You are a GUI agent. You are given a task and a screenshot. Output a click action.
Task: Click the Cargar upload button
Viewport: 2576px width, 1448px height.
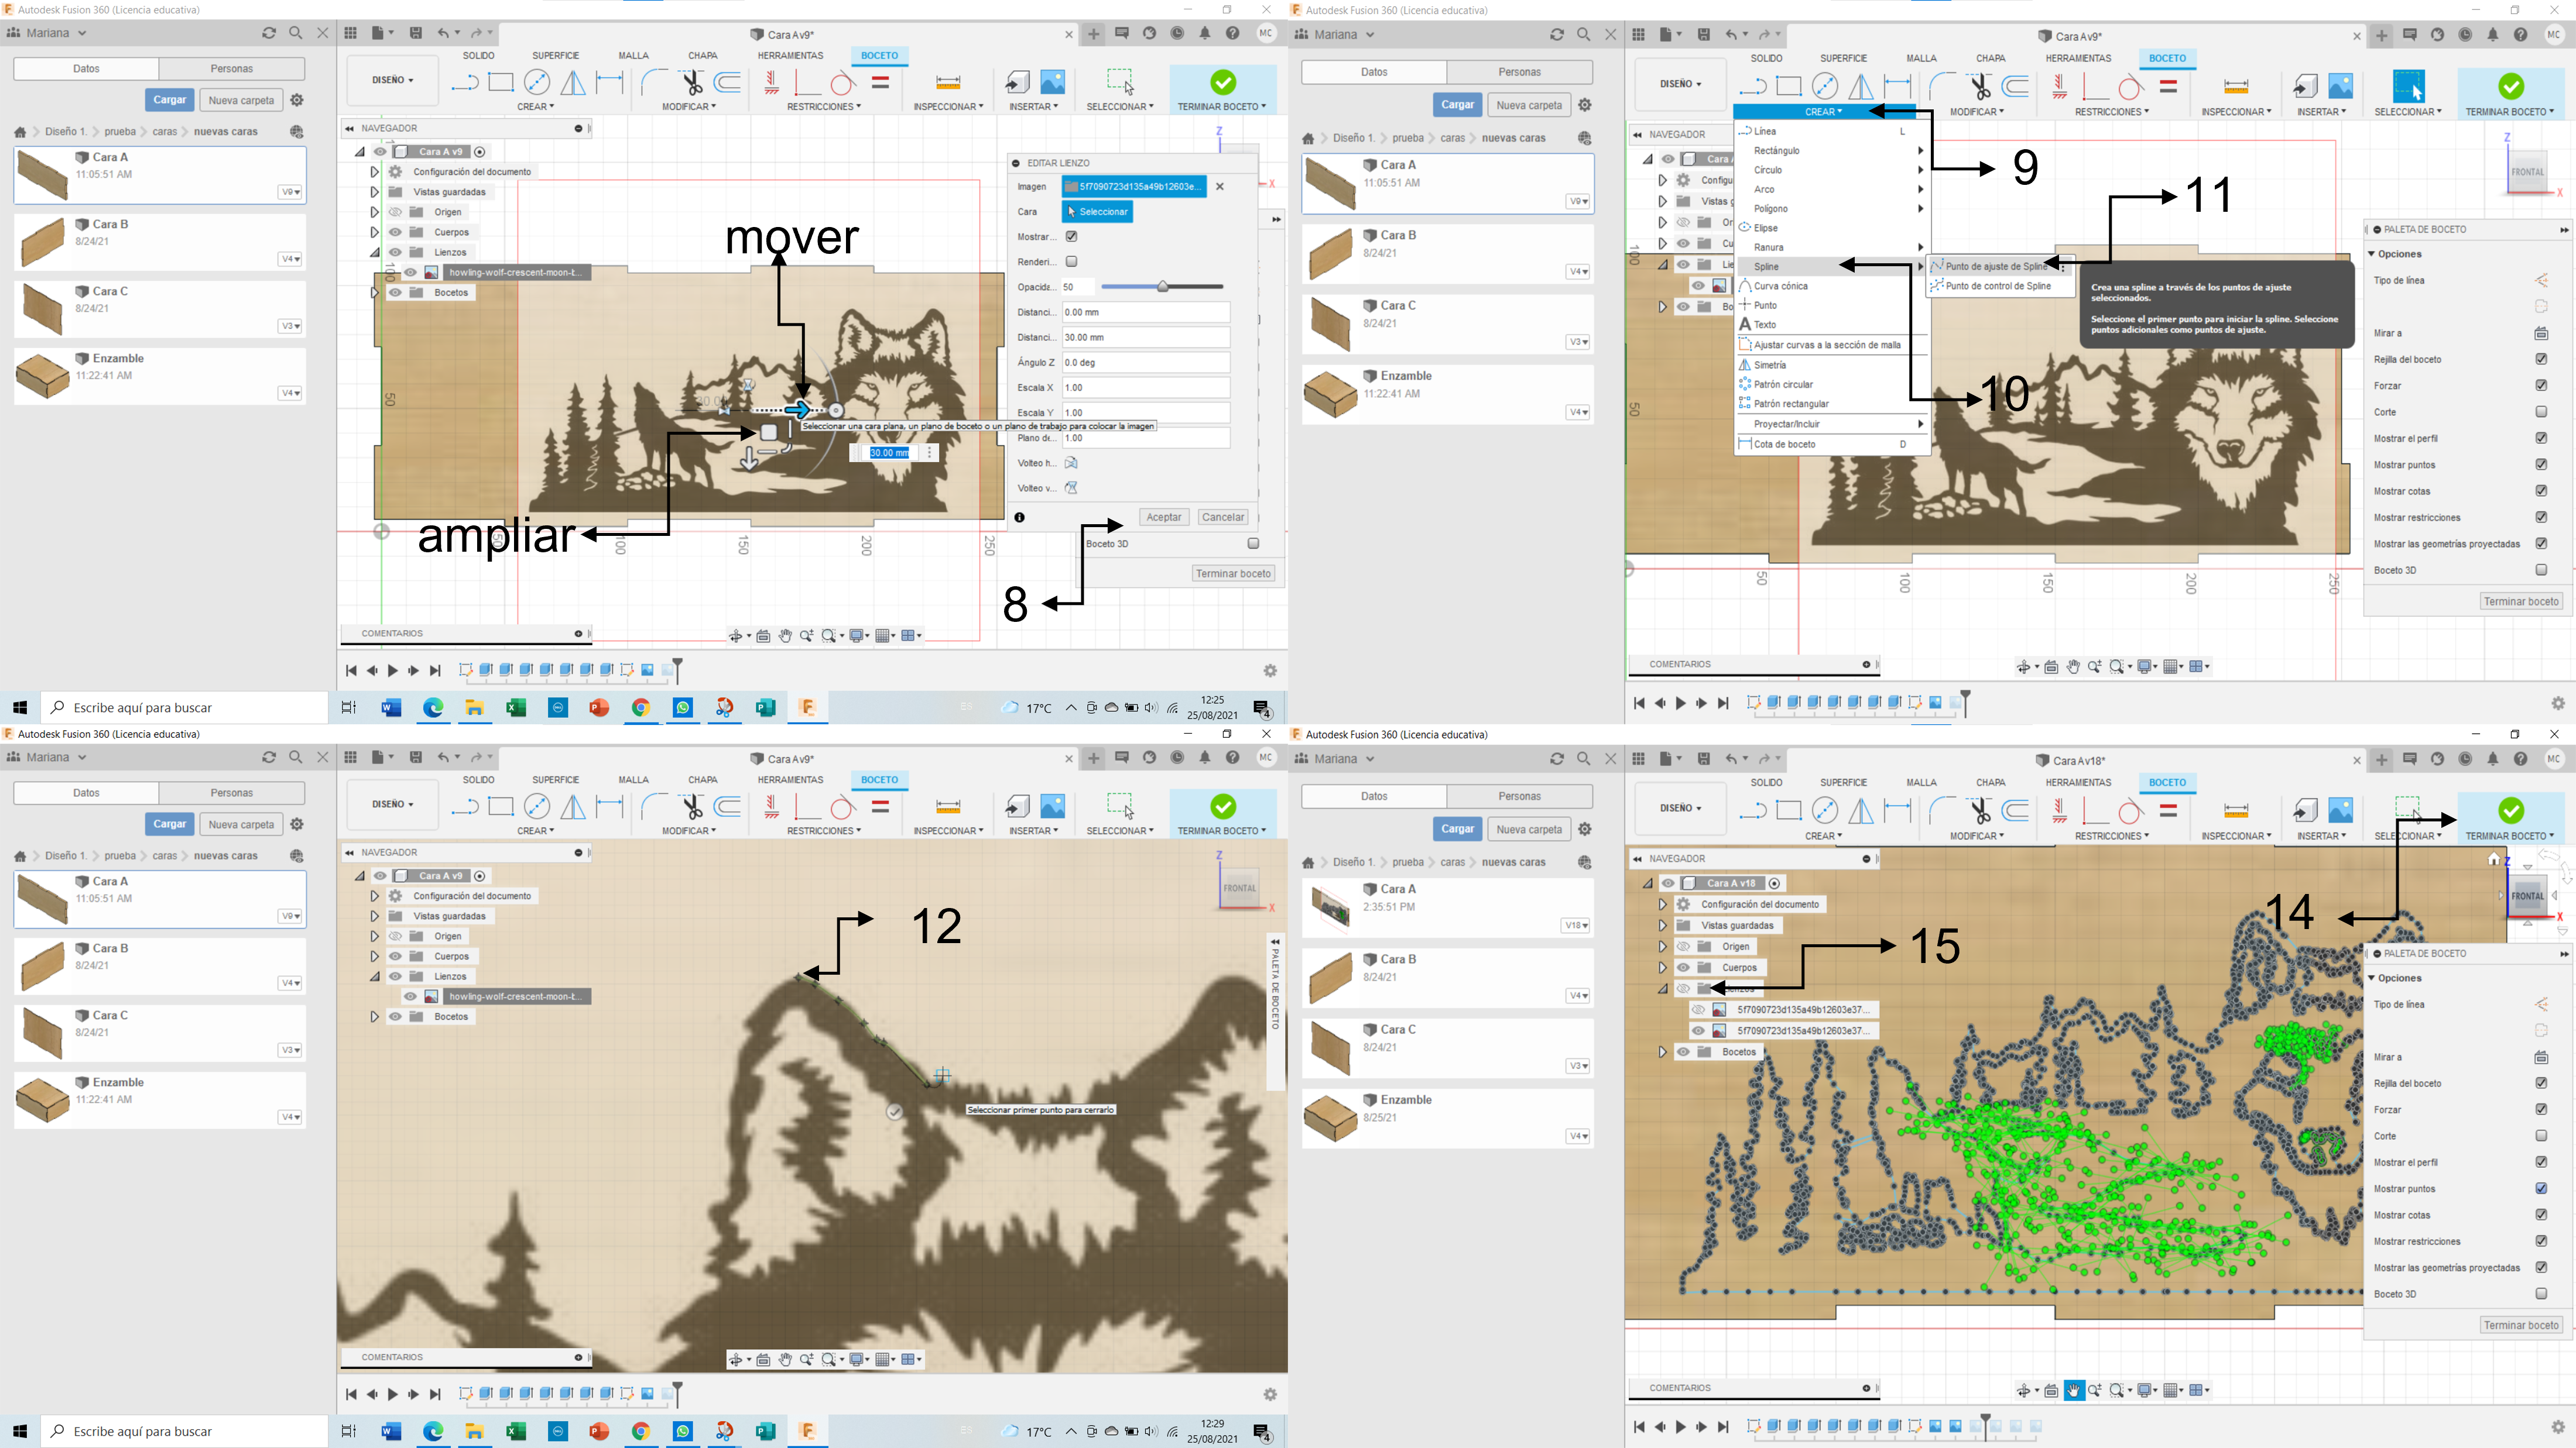169,100
